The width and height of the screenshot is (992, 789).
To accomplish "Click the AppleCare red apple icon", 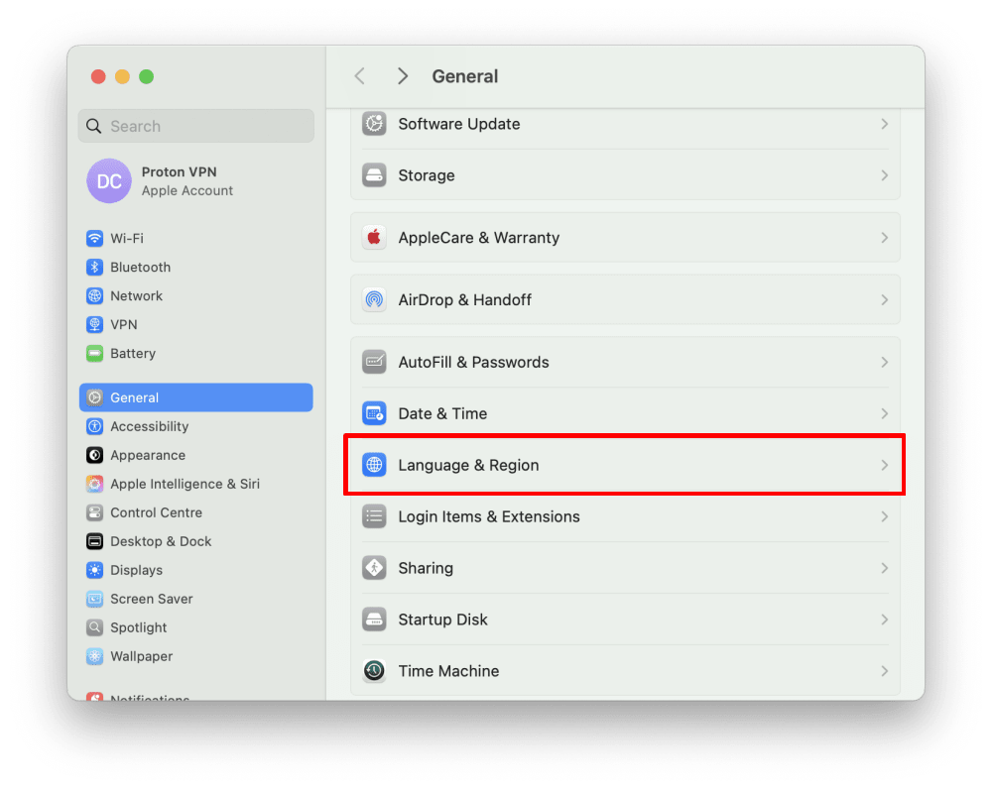I will 375,238.
